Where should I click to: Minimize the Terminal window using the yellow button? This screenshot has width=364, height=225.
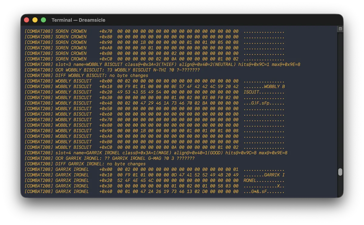tap(35, 20)
